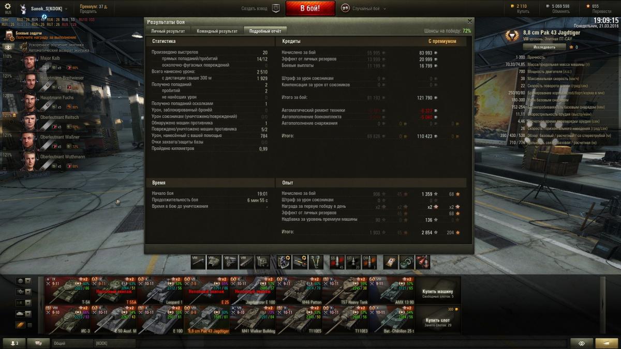Viewport: 621px width, 349px height.
Task: Click the bottom-right notification center button
Action: click(x=582, y=343)
